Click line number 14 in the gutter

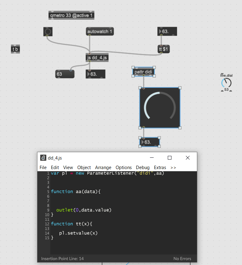pyautogui.click(x=47, y=233)
